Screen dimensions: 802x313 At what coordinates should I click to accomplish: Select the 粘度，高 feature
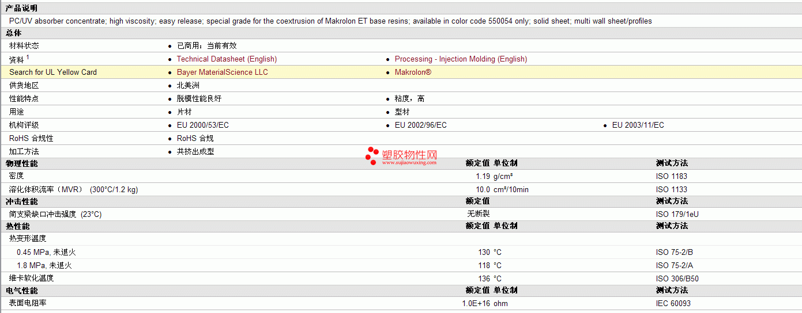[410, 98]
